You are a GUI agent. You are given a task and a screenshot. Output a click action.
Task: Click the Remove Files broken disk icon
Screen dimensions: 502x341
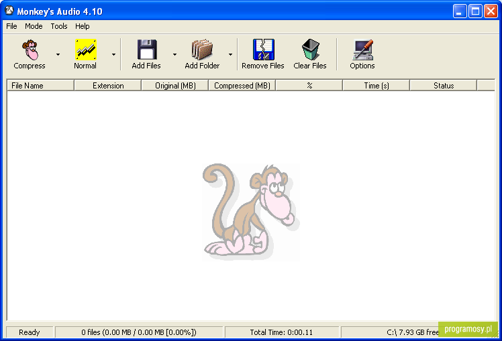pos(263,50)
